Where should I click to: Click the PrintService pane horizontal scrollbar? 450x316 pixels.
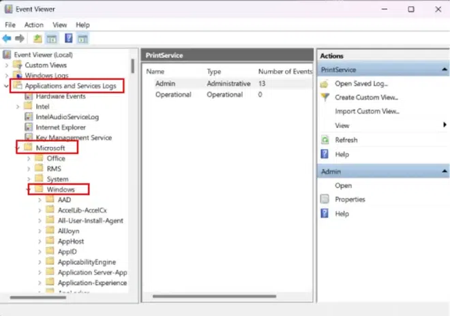[214, 296]
